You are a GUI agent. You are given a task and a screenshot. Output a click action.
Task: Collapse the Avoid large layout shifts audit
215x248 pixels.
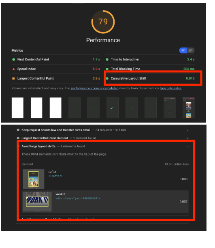point(187,146)
